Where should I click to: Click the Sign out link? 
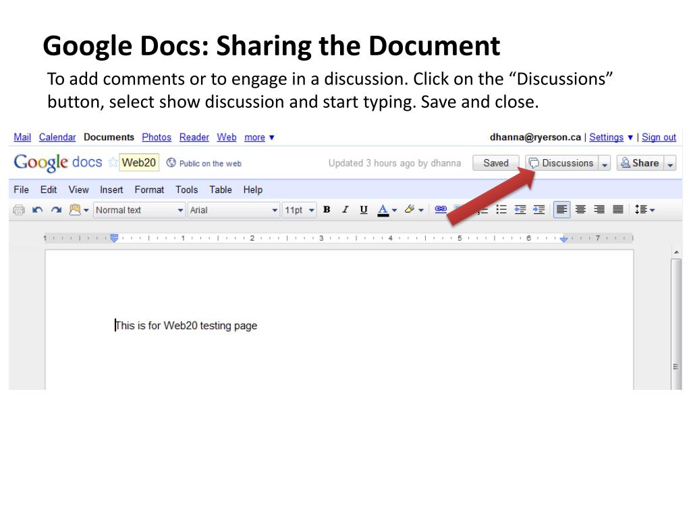point(659,138)
